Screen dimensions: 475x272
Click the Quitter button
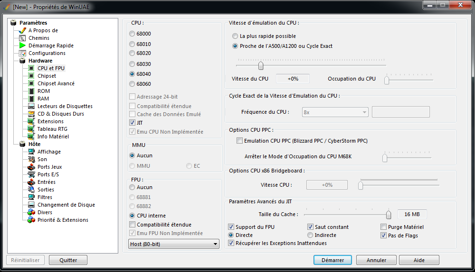tap(68, 260)
